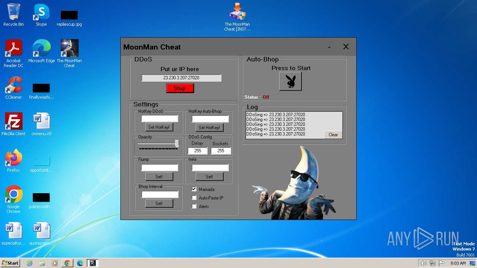Open Chrome from the taskbar
Screen dimensions: 477x268
[x=67, y=263]
